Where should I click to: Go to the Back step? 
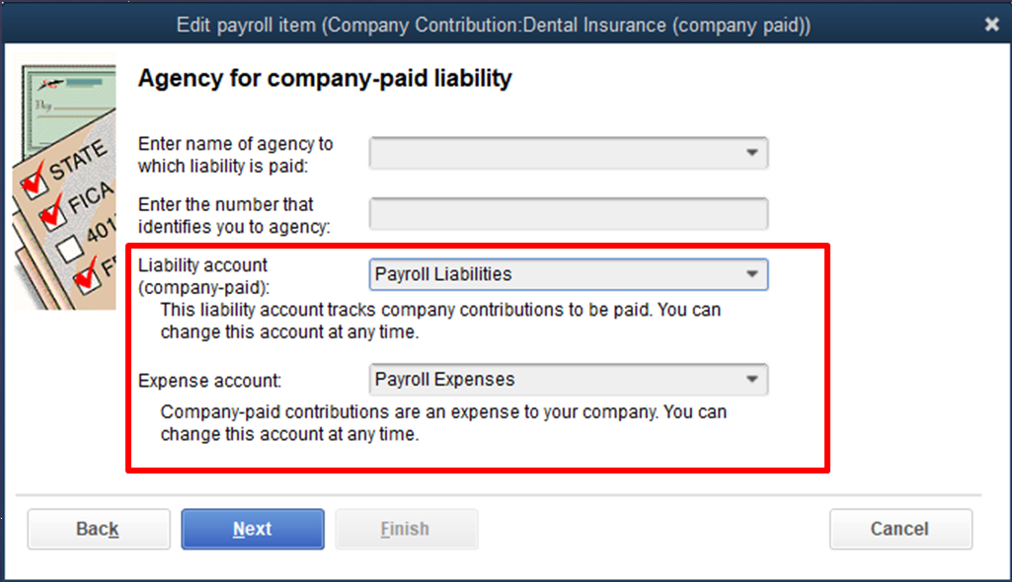98,529
